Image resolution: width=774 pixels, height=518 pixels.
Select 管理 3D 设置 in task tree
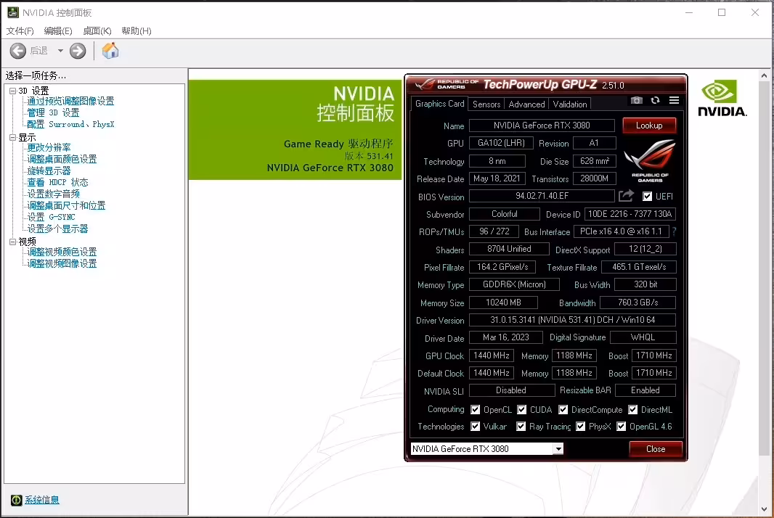click(53, 112)
